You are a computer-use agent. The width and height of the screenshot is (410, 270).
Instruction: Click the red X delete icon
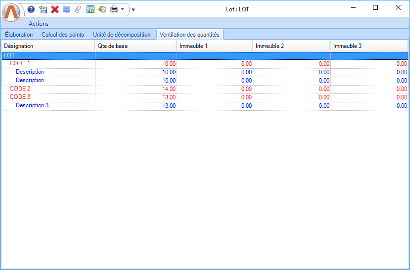tap(55, 9)
